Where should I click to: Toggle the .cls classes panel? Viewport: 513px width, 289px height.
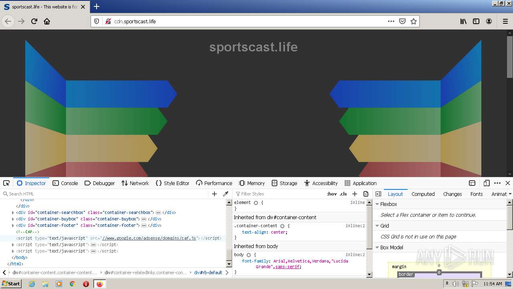(343, 194)
